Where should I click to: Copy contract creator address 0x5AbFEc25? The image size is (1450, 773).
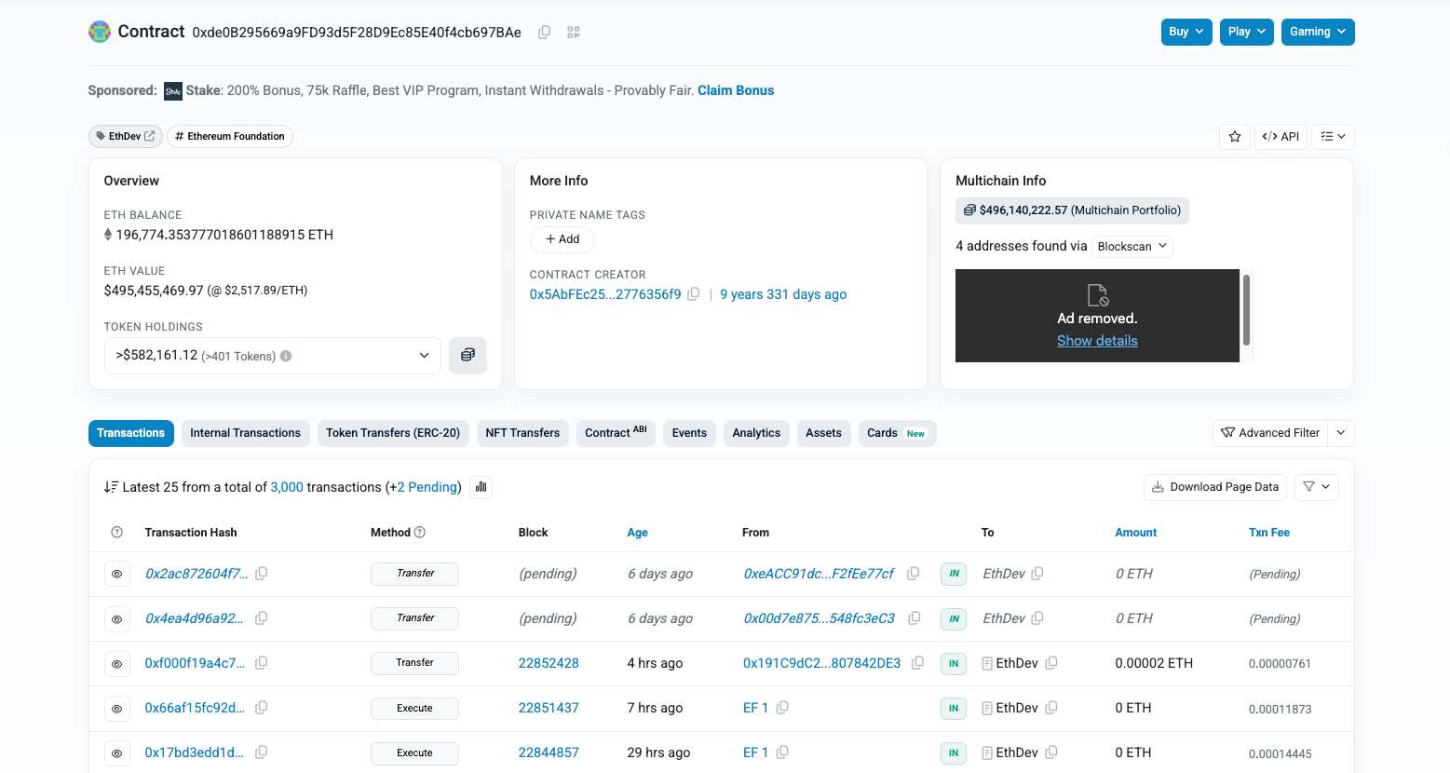694,294
